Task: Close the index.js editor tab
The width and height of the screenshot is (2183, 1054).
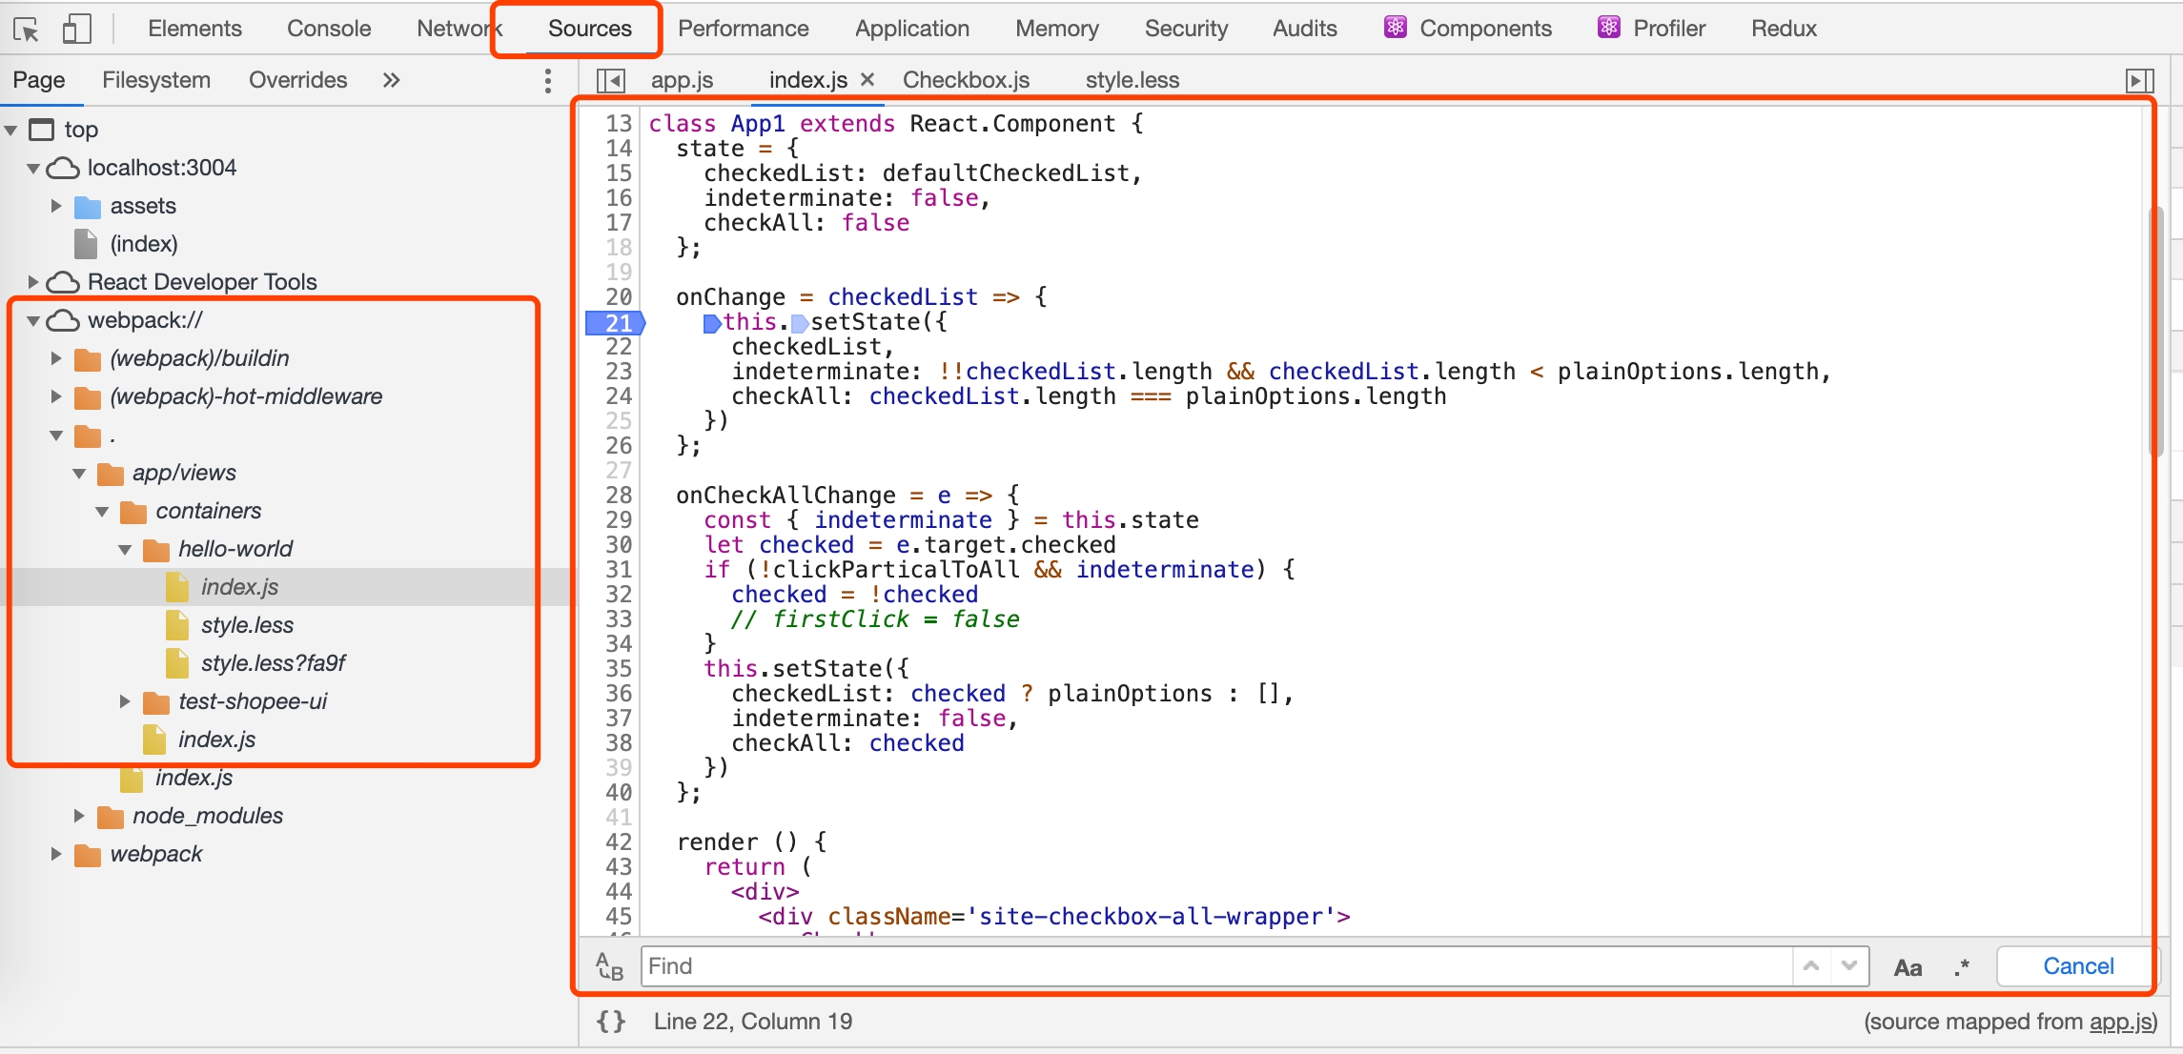Action: tap(867, 80)
